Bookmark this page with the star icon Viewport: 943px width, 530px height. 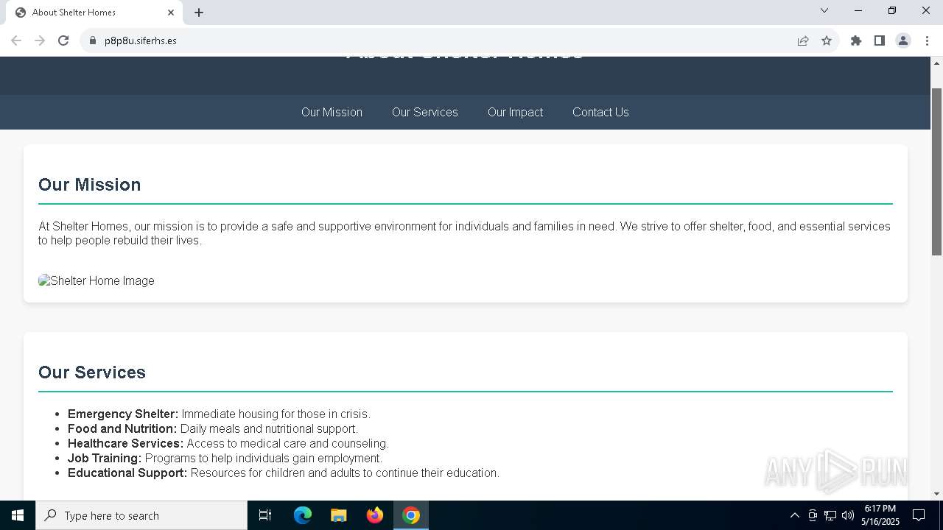point(827,40)
